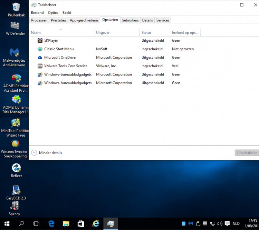Select the VMware Tools Core Service icon
This screenshot has height=230, width=259.
40,66
